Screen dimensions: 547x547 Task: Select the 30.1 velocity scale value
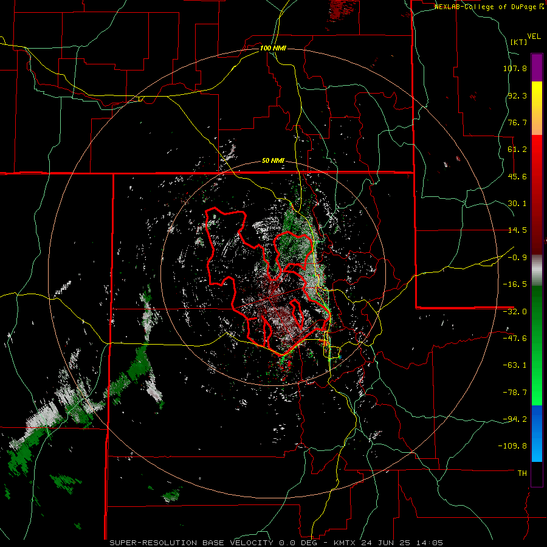517,204
